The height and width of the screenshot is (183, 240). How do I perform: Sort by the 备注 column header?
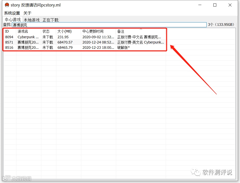[x=141, y=31]
